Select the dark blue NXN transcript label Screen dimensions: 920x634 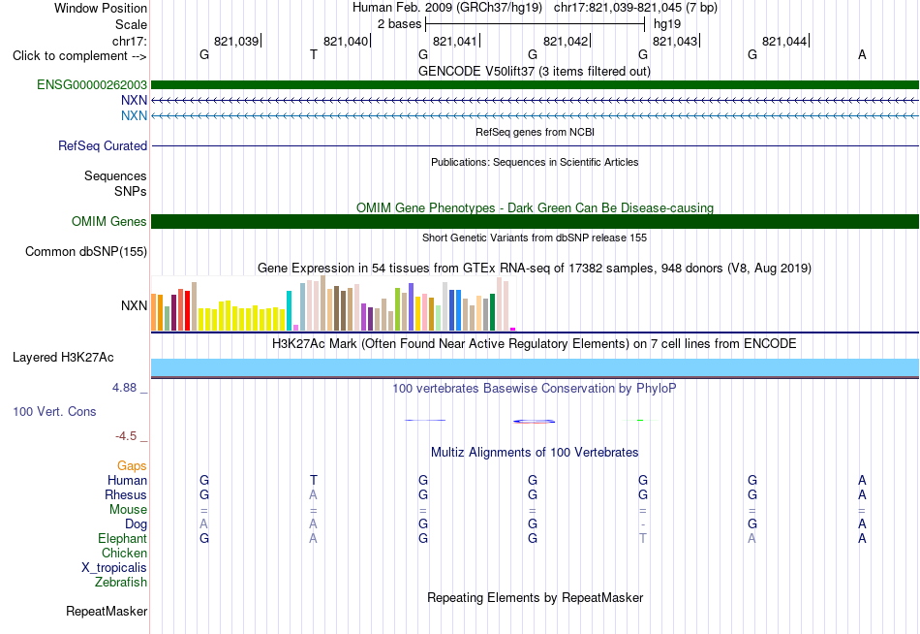[x=134, y=101]
